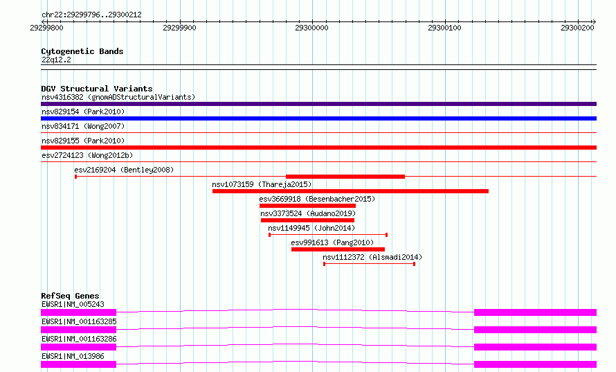Select the Cytogenetic Bands track title
The width and height of the screenshot is (616, 372).
pos(82,51)
